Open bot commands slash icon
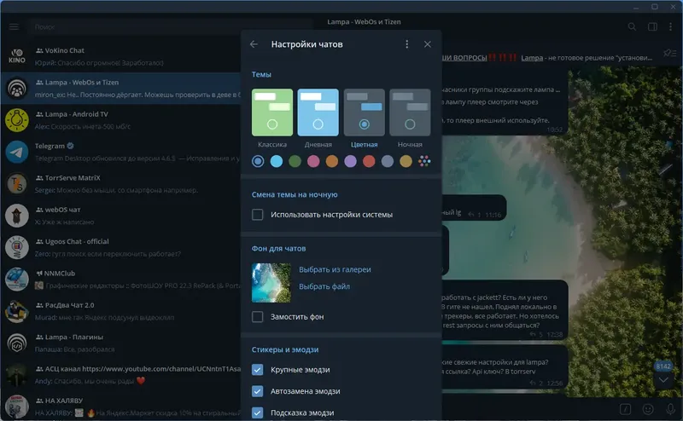This screenshot has width=683, height=421. pyautogui.click(x=625, y=409)
